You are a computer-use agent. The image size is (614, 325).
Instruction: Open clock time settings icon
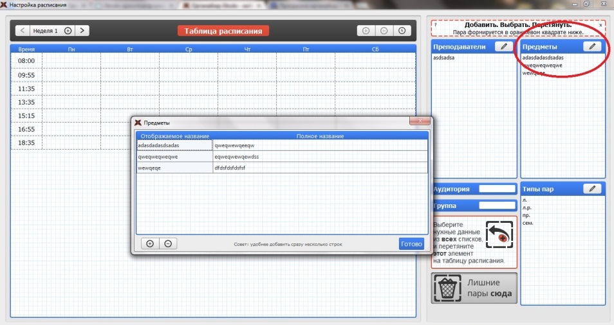(402, 30)
